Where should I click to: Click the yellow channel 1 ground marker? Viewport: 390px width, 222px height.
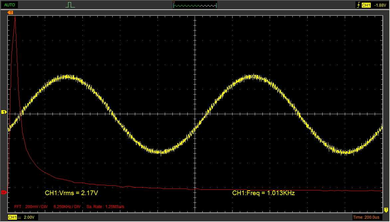click(x=4, y=112)
